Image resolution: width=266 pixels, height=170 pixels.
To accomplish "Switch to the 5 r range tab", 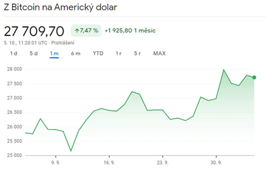I will tap(138, 53).
